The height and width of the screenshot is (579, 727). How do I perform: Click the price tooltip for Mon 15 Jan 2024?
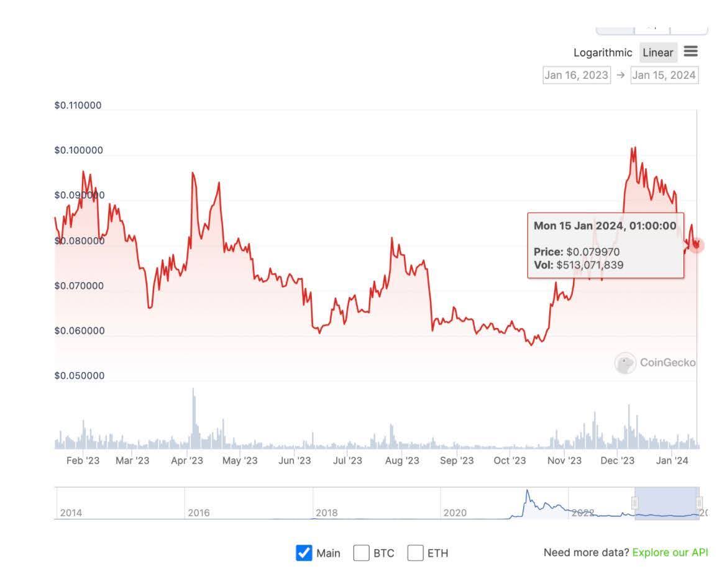point(605,246)
